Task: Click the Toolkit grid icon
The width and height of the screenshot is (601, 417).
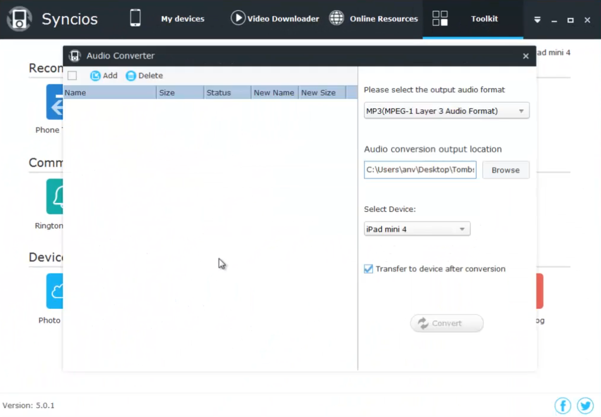Action: (440, 18)
